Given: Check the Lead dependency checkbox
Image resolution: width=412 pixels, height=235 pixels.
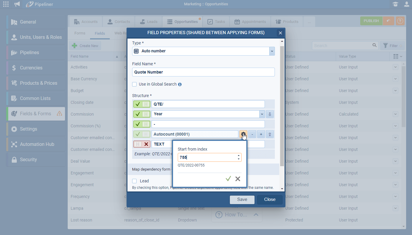Looking at the screenshot, I should [134, 181].
